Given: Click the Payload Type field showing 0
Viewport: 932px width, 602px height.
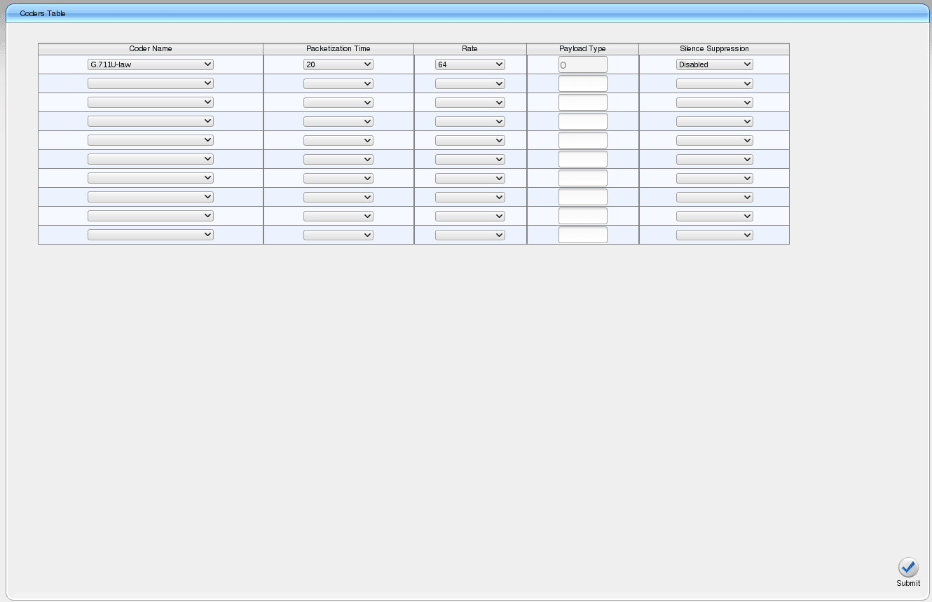Looking at the screenshot, I should tap(583, 64).
